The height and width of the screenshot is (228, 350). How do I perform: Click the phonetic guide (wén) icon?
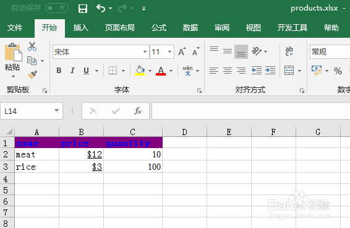tap(187, 71)
